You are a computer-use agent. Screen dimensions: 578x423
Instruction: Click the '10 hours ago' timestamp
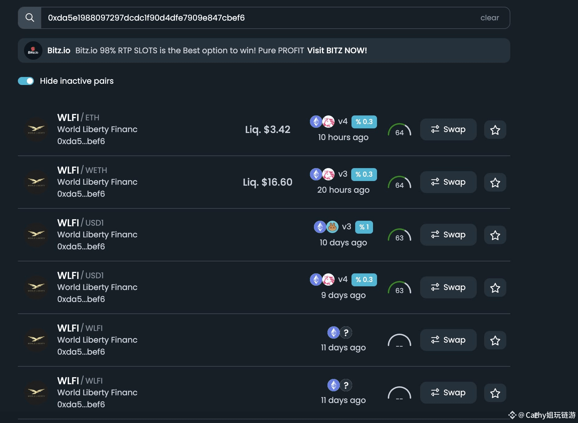(343, 137)
